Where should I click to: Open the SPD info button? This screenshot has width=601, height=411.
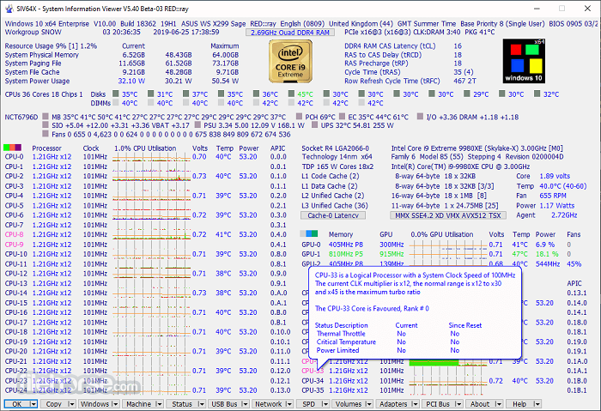(308, 404)
